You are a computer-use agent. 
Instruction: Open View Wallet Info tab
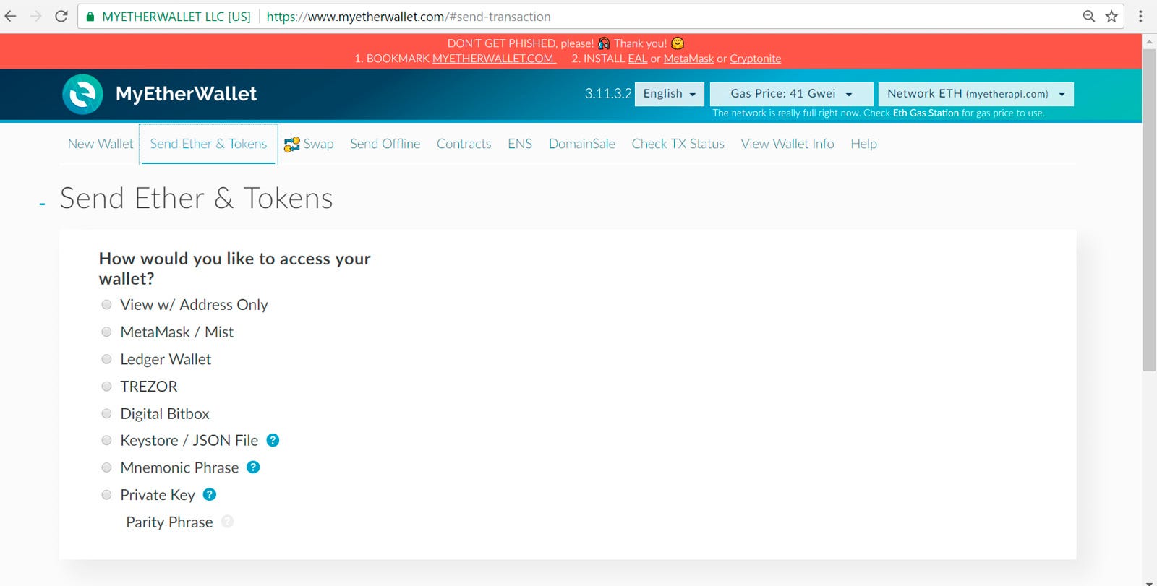coord(787,144)
